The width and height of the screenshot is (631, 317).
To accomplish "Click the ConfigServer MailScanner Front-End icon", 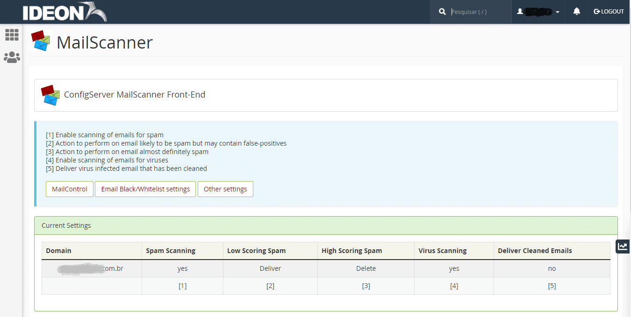I will 50,95.
